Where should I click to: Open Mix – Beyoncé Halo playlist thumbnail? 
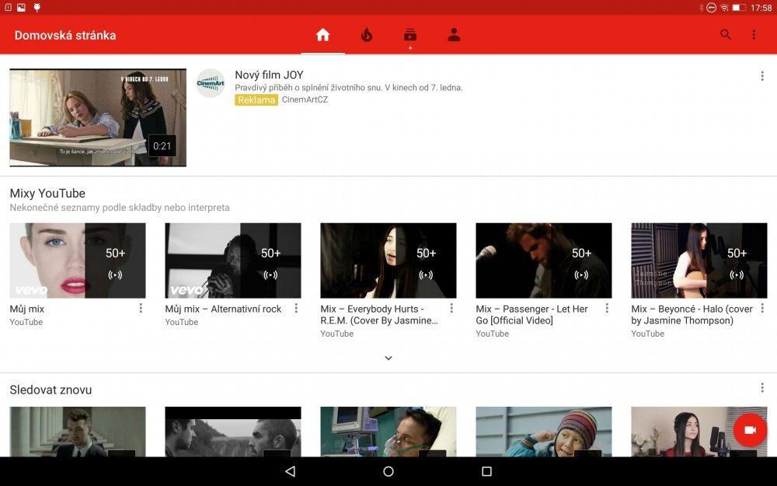coord(699,260)
